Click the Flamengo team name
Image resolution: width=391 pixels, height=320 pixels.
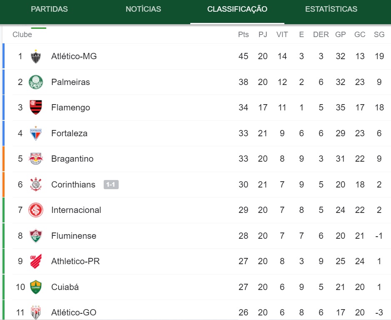coord(70,107)
